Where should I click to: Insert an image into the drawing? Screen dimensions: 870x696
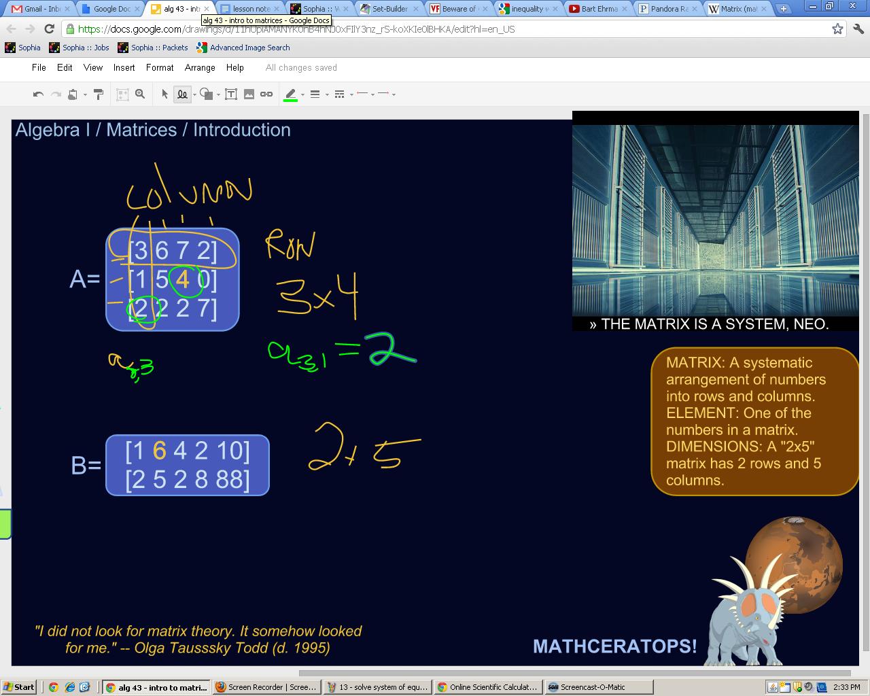[x=250, y=94]
